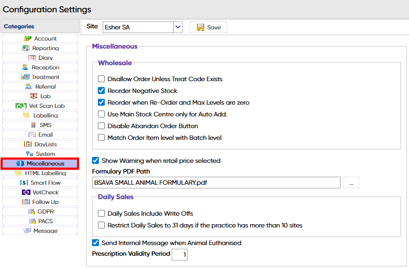Open the Site dropdown list
The image size is (409, 268).
[x=178, y=27]
